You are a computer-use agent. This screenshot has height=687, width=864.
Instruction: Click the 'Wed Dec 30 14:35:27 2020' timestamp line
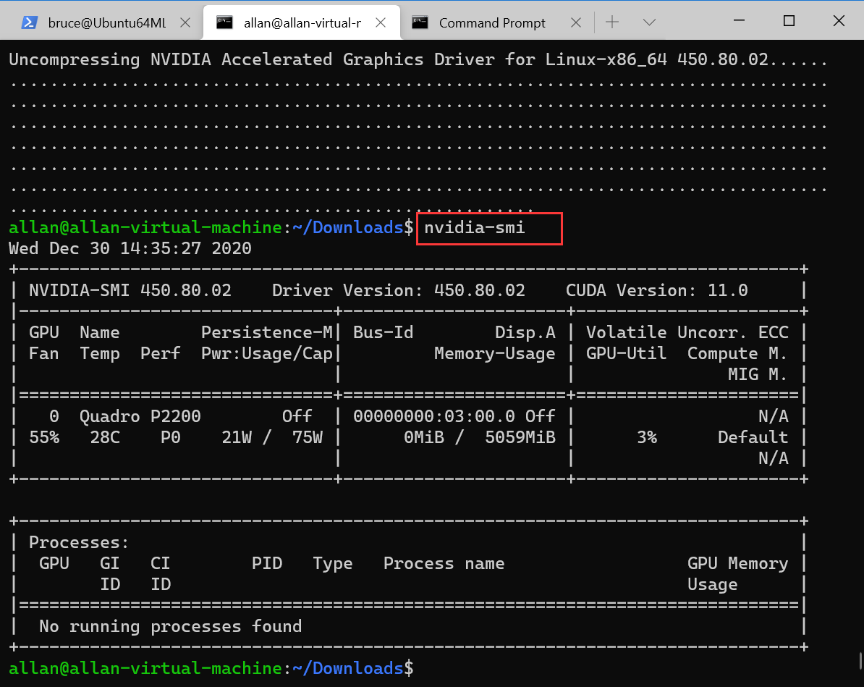pos(130,248)
